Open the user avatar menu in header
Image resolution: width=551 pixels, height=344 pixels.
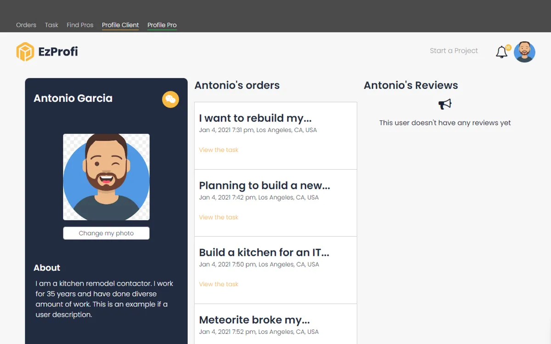[x=524, y=52]
